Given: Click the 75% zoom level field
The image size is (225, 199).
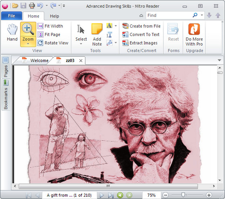Looking at the screenshot, I should coord(151,195).
